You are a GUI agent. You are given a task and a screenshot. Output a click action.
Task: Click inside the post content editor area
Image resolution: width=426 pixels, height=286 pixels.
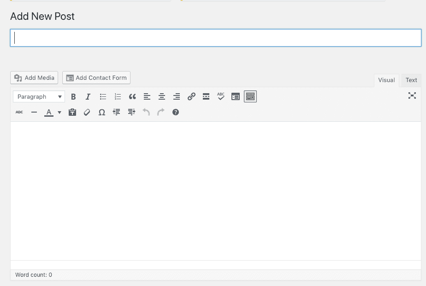tap(216, 191)
